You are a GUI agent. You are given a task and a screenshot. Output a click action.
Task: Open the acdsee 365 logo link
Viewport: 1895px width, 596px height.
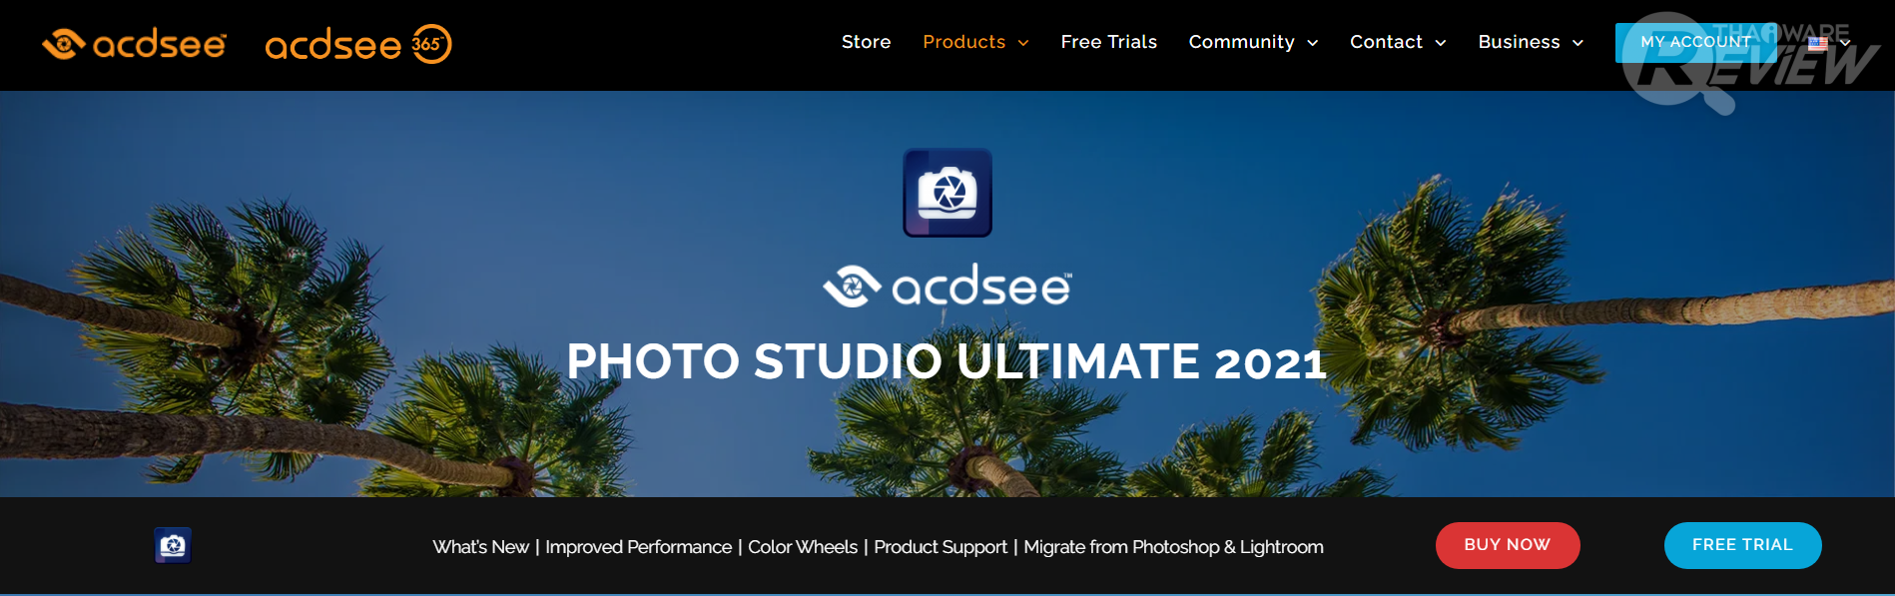(358, 44)
